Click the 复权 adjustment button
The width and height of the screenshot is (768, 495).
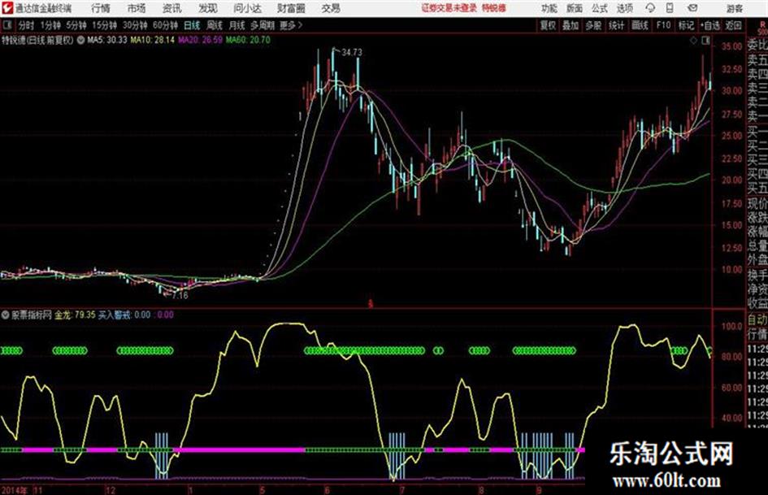pyautogui.click(x=548, y=25)
